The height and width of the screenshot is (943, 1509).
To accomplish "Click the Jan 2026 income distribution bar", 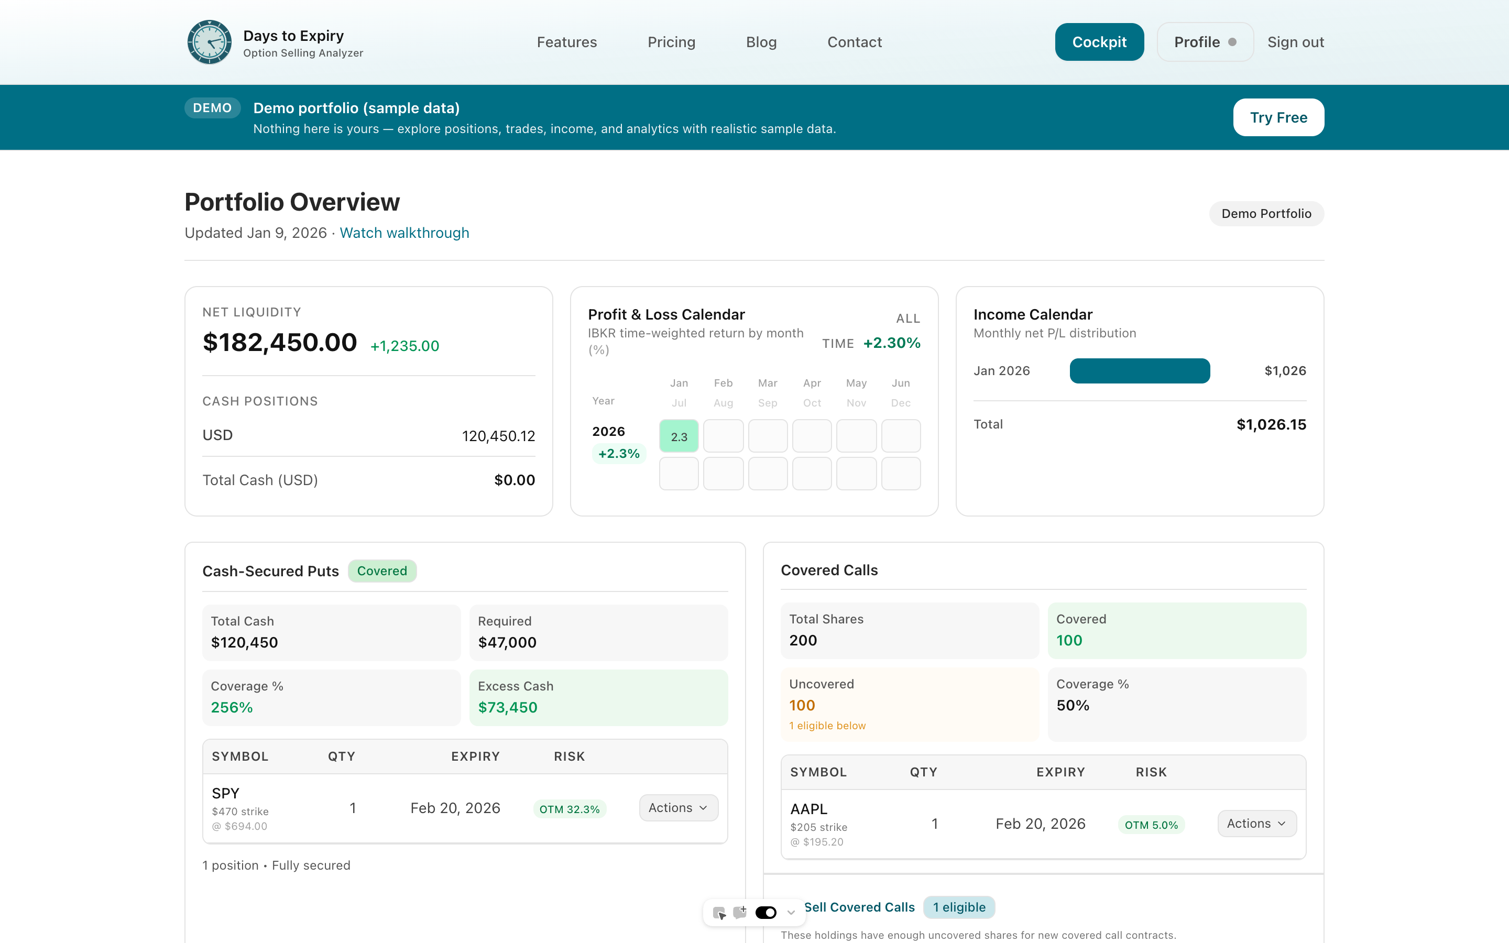I will click(1139, 370).
